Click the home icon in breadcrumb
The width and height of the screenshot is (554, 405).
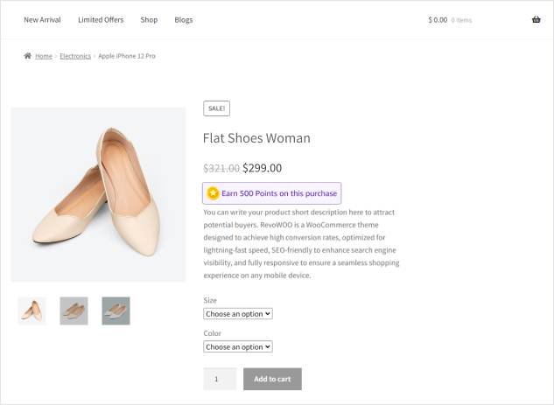(28, 56)
